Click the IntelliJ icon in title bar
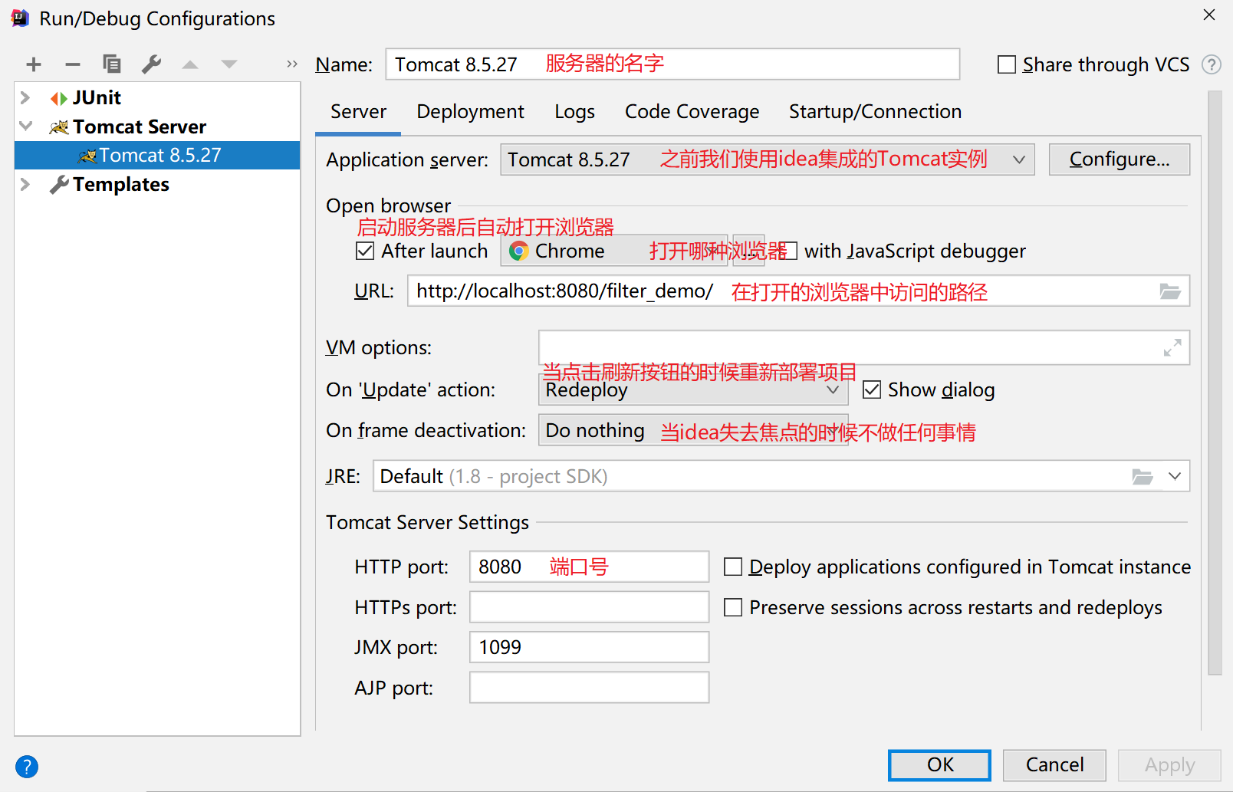This screenshot has width=1233, height=792. tap(20, 18)
